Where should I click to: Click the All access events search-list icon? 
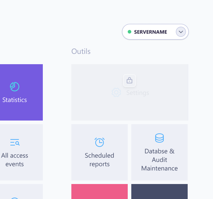[15, 142]
